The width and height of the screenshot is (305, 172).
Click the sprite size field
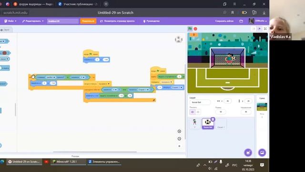[221, 112]
